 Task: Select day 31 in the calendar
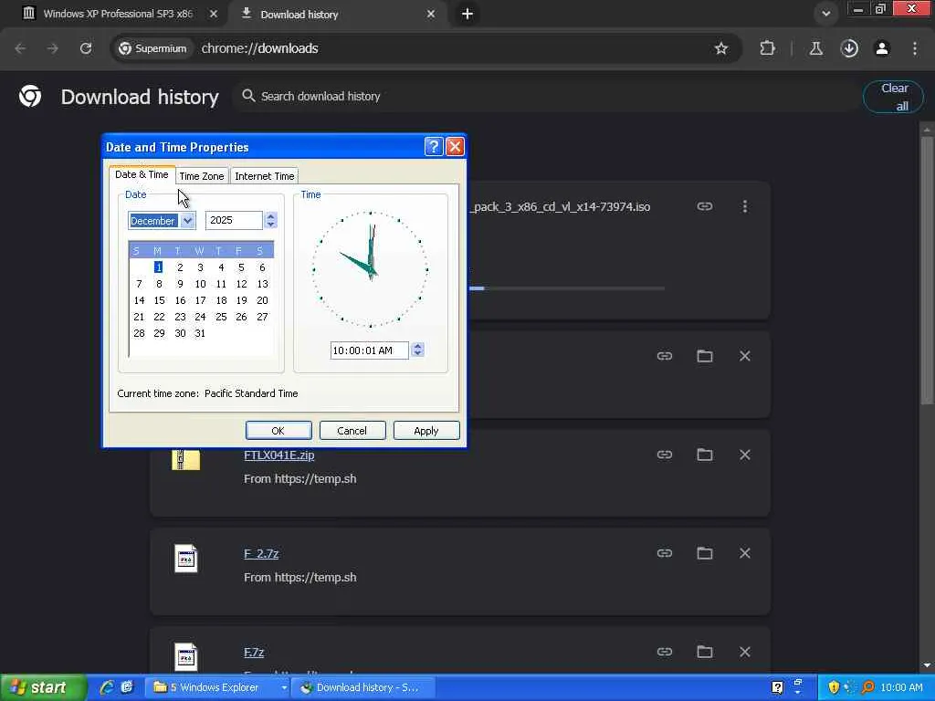coord(200,333)
